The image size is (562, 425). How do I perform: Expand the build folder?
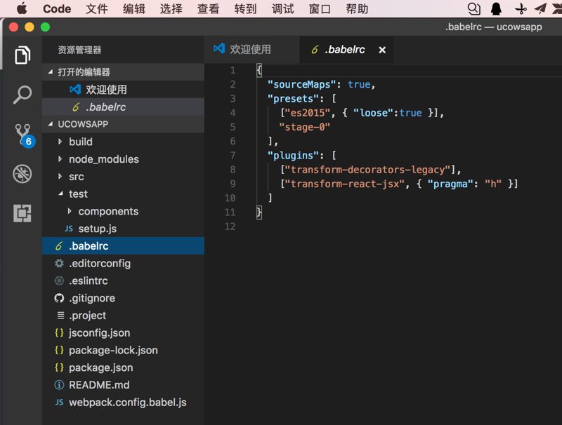click(60, 142)
